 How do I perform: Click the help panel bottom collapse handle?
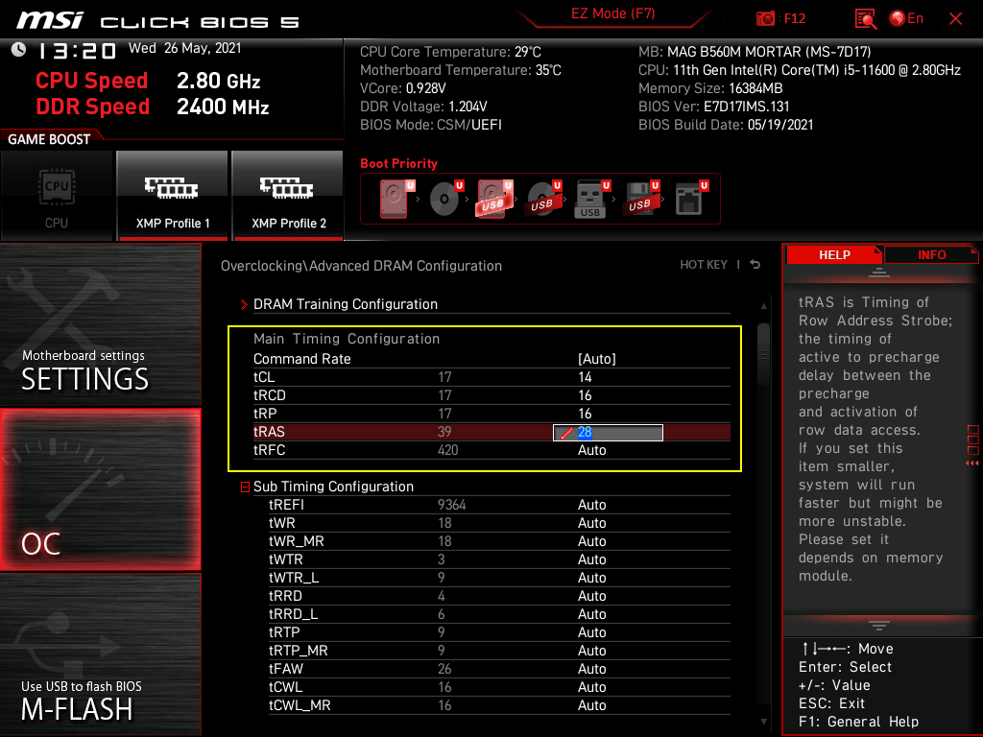pos(878,626)
